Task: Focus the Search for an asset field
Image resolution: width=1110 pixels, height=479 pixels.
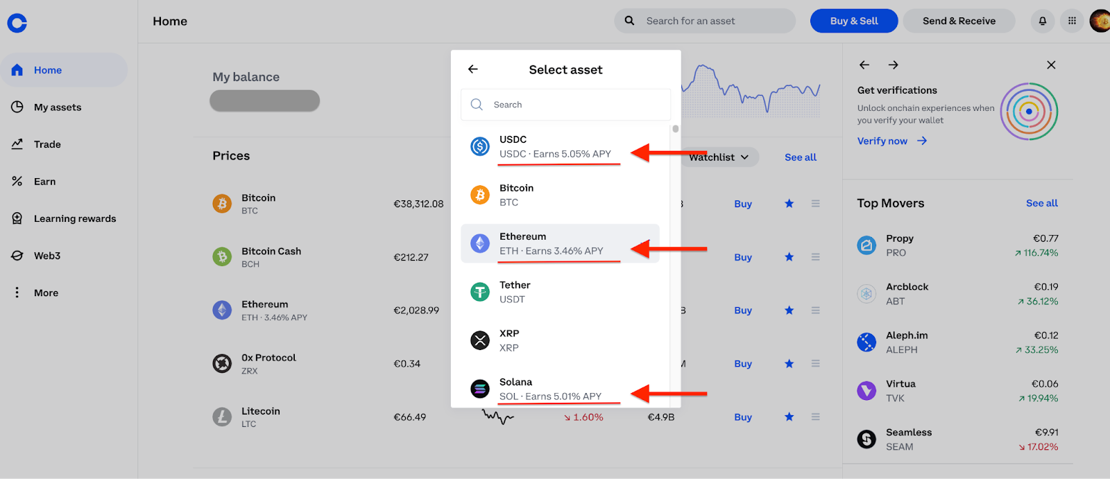Action: click(x=705, y=21)
